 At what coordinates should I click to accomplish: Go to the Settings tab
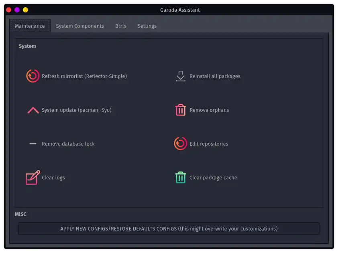[147, 26]
